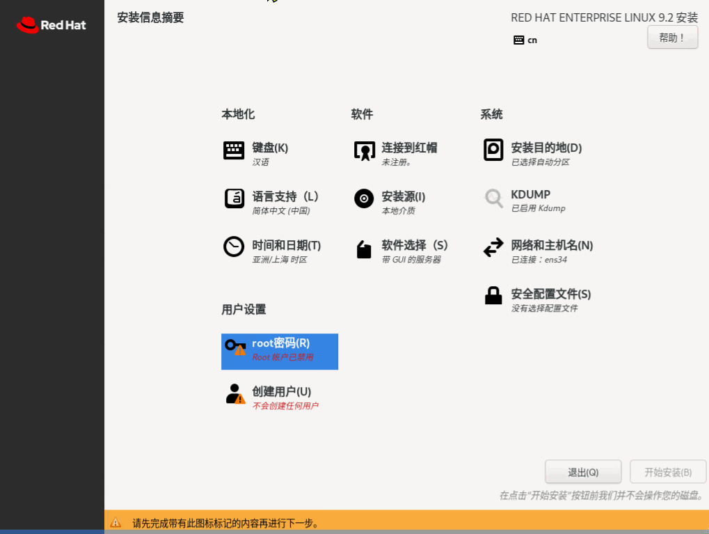This screenshot has height=534, width=709.
Task: Open the network arrows icon for 网络和主机名
Action: (x=493, y=247)
